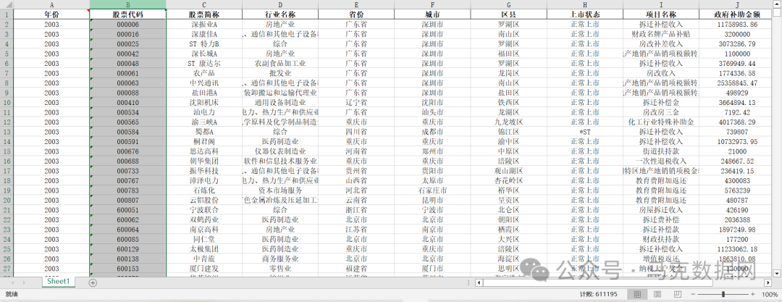Open the Sheet1 tab
Screen dimensions: 782x302
(59, 282)
